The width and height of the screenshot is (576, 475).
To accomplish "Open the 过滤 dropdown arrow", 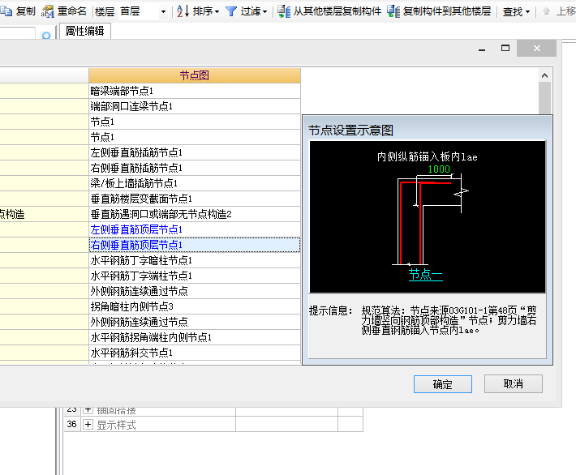I will tap(264, 11).
